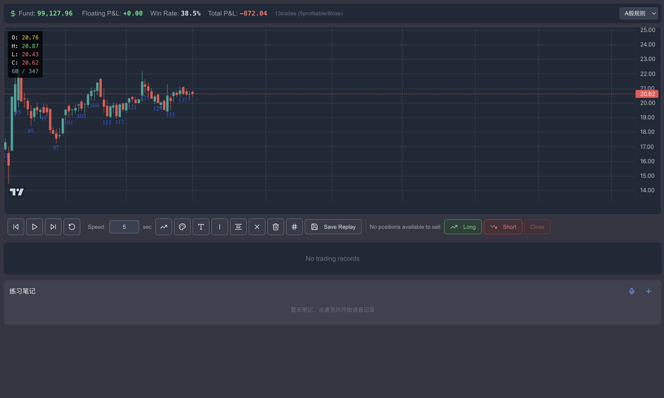Select the trend line drawing tool
664x398 pixels.
pos(163,227)
